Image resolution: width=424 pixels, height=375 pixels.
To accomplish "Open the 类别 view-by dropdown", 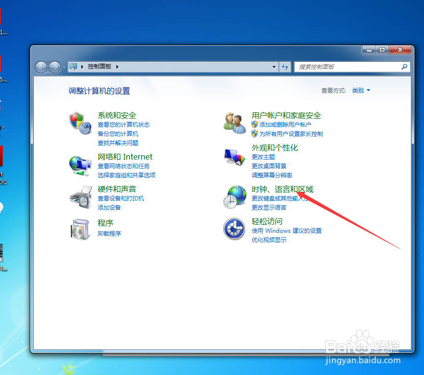I will tap(361, 90).
